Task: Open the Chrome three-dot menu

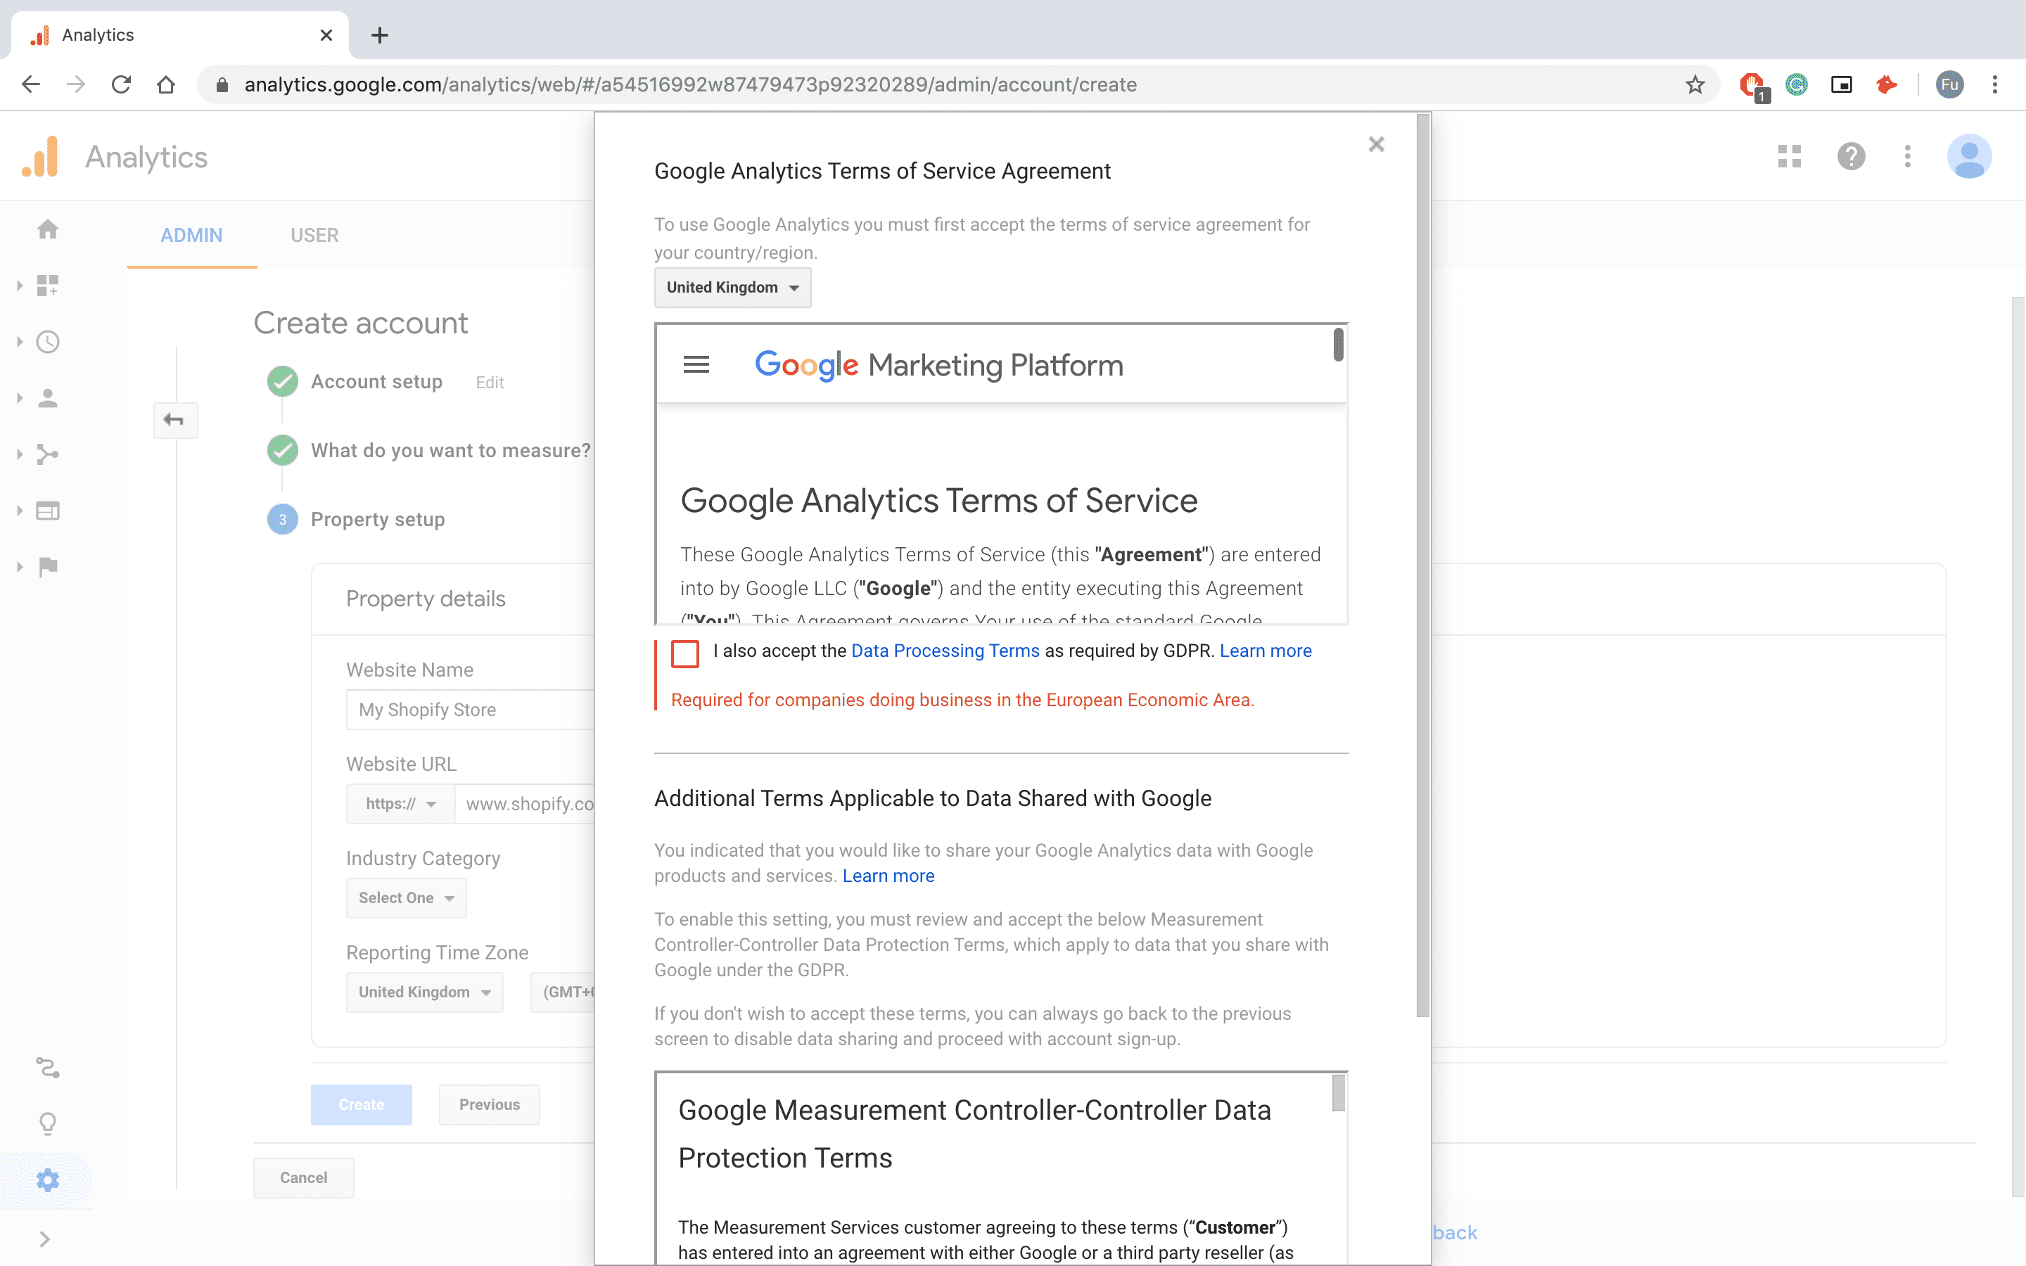Action: 1995,84
